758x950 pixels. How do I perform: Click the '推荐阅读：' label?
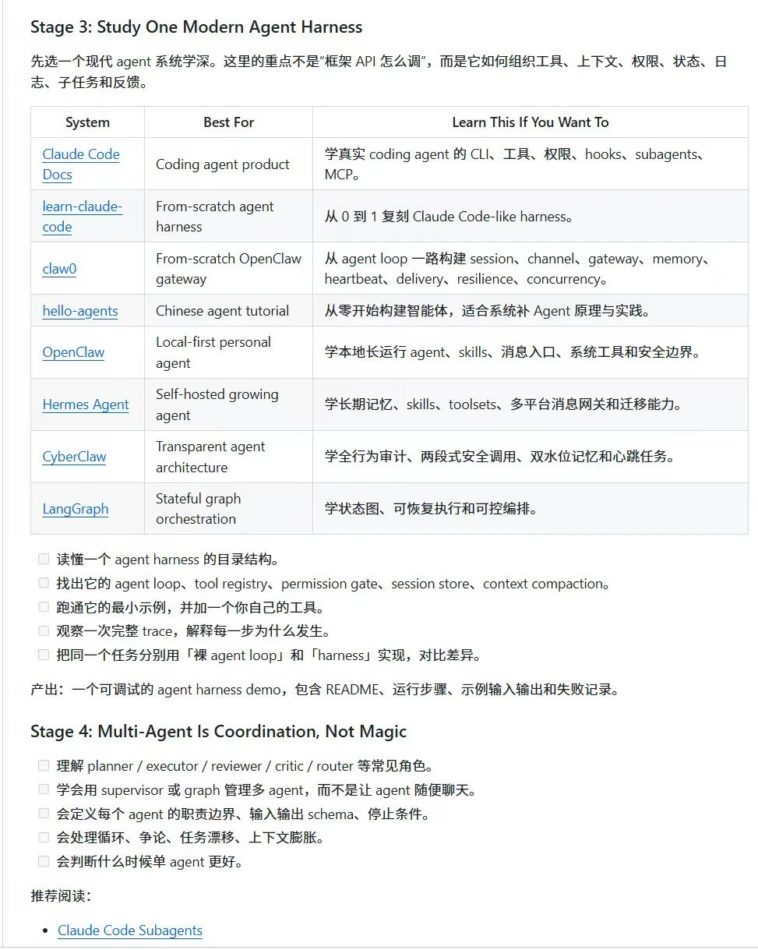[x=61, y=895]
